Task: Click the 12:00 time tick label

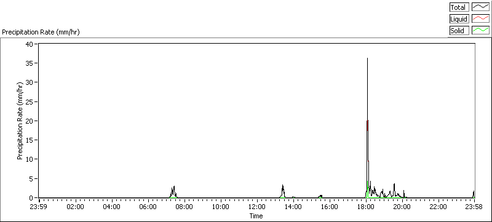Action: point(257,207)
